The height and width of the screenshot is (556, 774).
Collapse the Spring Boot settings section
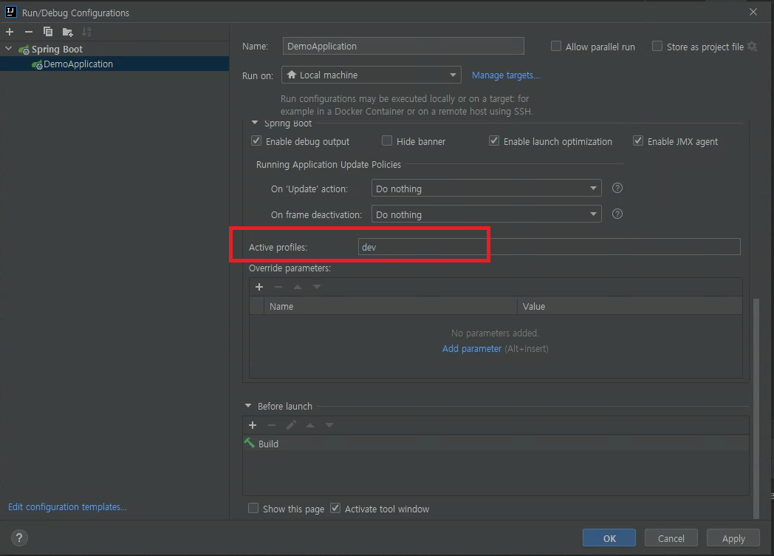(x=255, y=123)
